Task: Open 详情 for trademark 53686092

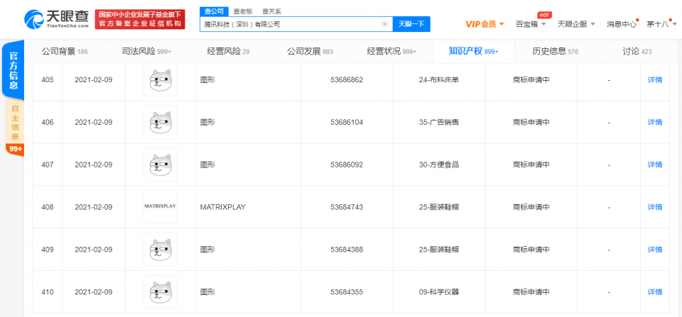Action: click(x=654, y=165)
